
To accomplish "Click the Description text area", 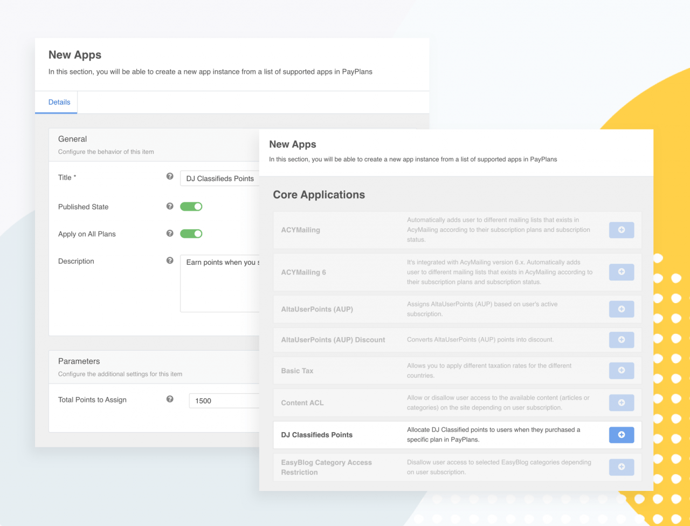I will [220, 283].
